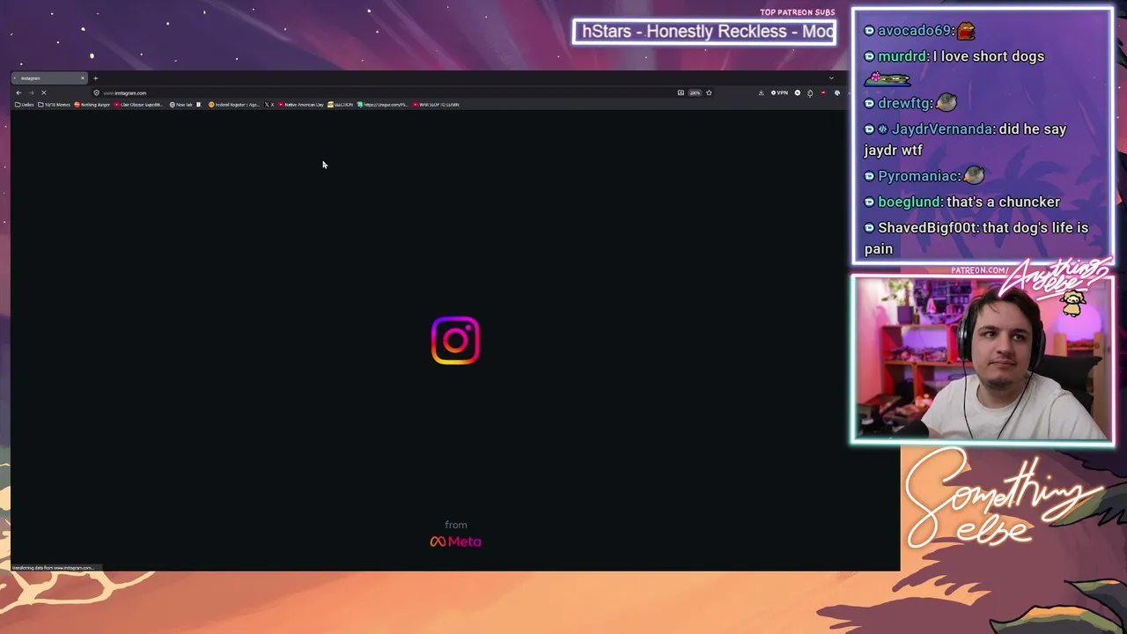
Task: Open the Clair Obscur Expedition bookmark
Action: (x=139, y=105)
